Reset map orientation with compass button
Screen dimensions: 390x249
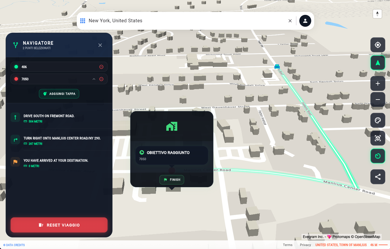click(377, 14)
